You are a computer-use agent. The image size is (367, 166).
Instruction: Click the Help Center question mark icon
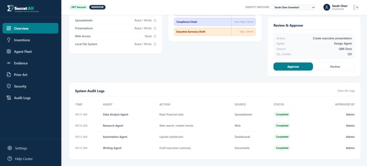click(x=10, y=159)
